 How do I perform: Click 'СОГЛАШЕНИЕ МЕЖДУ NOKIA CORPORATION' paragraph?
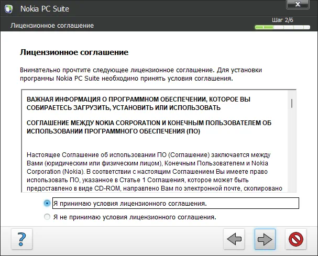(x=149, y=127)
